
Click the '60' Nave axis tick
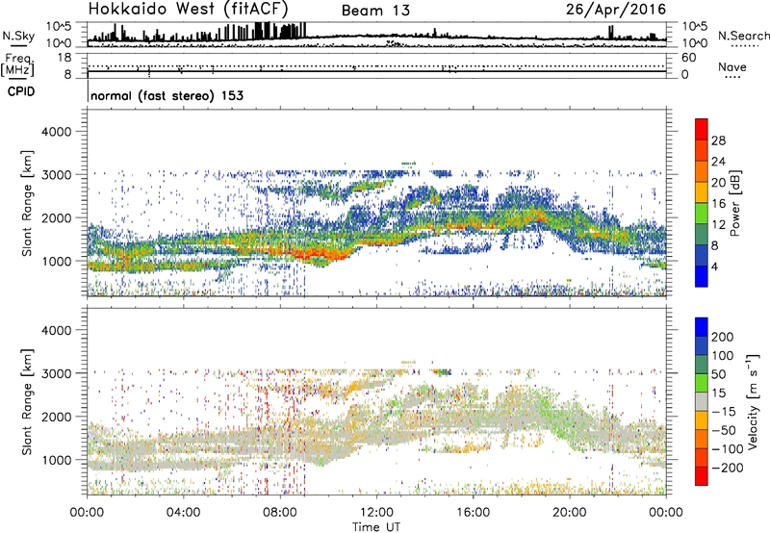[688, 58]
